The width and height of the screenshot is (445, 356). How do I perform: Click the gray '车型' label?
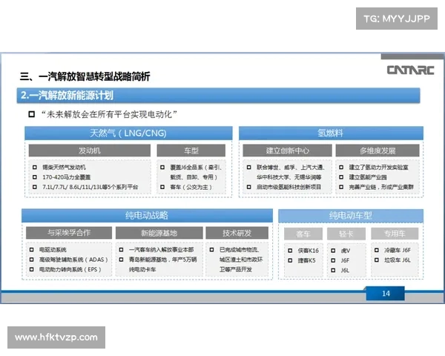(x=191, y=151)
